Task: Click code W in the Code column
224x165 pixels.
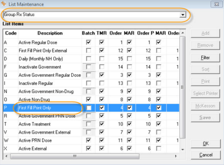Action: tap(6, 141)
